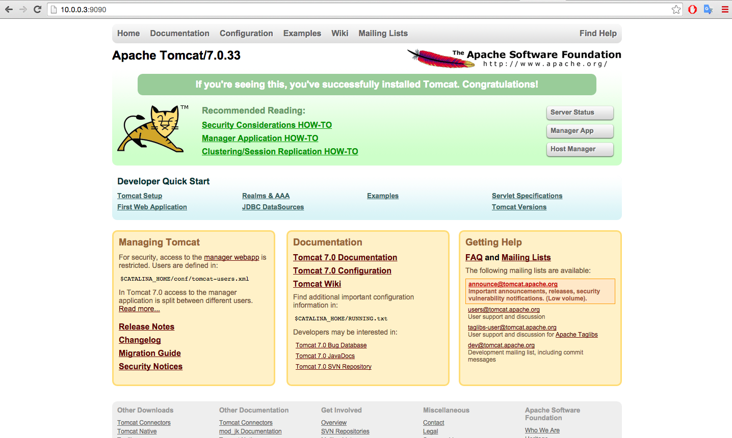Screen dimensions: 732x438
Task: Click the Apache feather logo
Action: pyautogui.click(x=440, y=58)
